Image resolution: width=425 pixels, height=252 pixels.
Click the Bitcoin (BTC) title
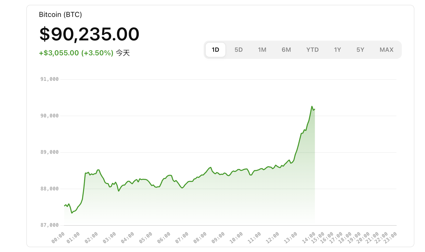click(60, 15)
